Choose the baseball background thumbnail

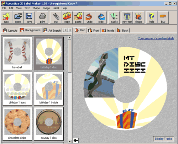click(x=17, y=53)
